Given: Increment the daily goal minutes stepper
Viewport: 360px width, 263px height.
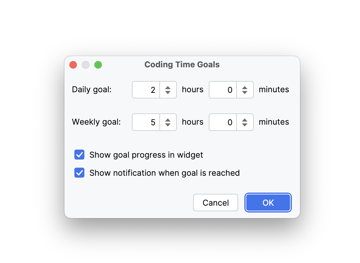Looking at the screenshot, I should tap(245, 88).
